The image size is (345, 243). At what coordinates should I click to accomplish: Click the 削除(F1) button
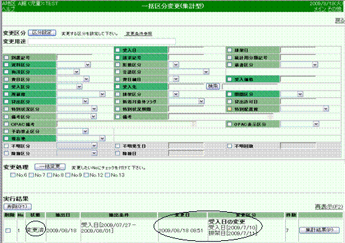pos(18,207)
